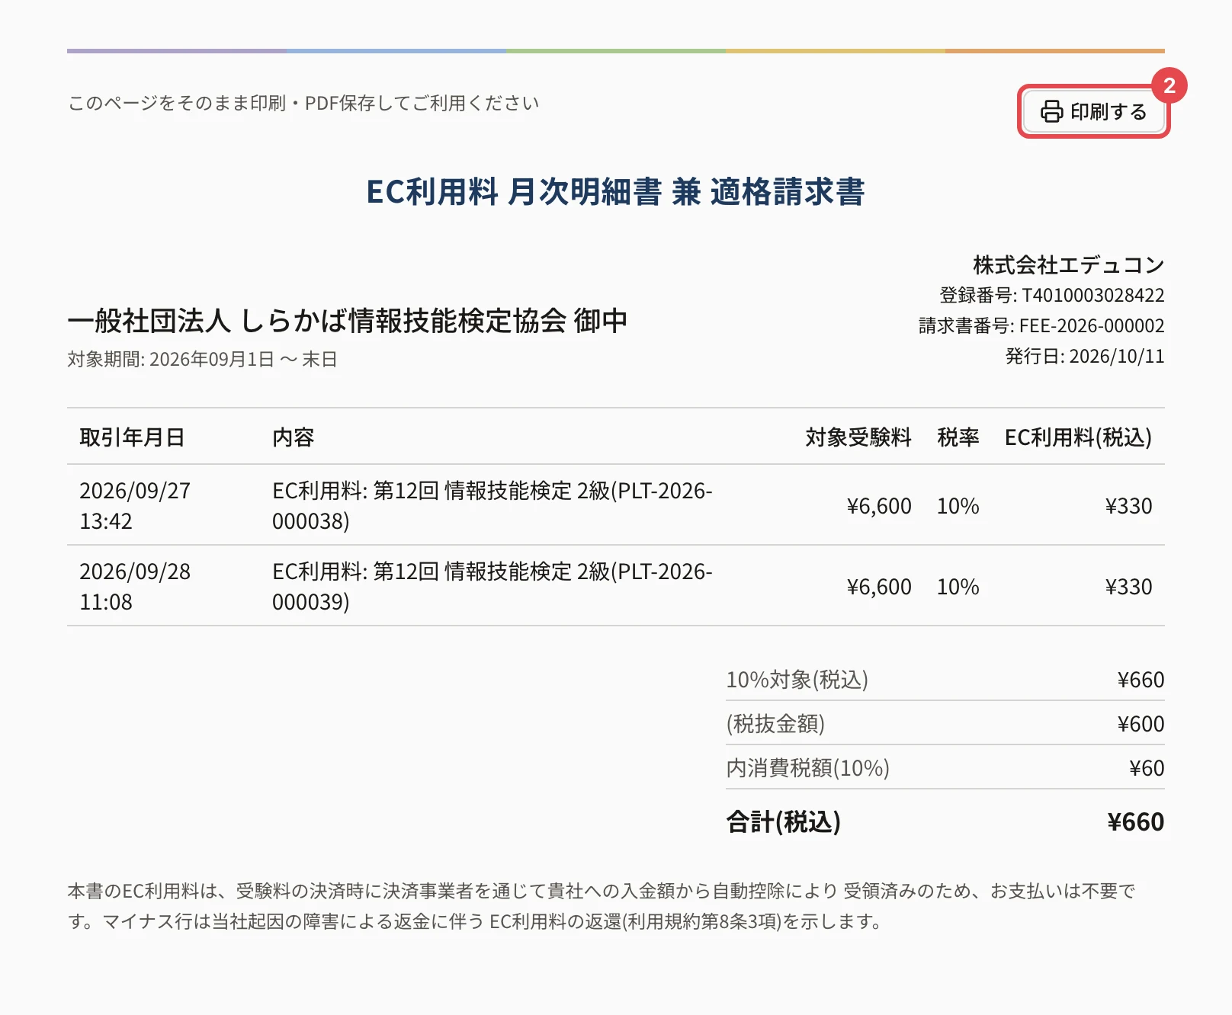Screen dimensions: 1232x1015
Task: Select recipient 一般社団法人 しらかば情報技能検定協会 御中
Action: pos(348,321)
